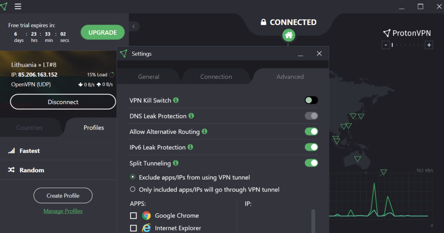The height and width of the screenshot is (233, 444).
Task: Check the Google Chrome app checkbox
Action: (134, 216)
